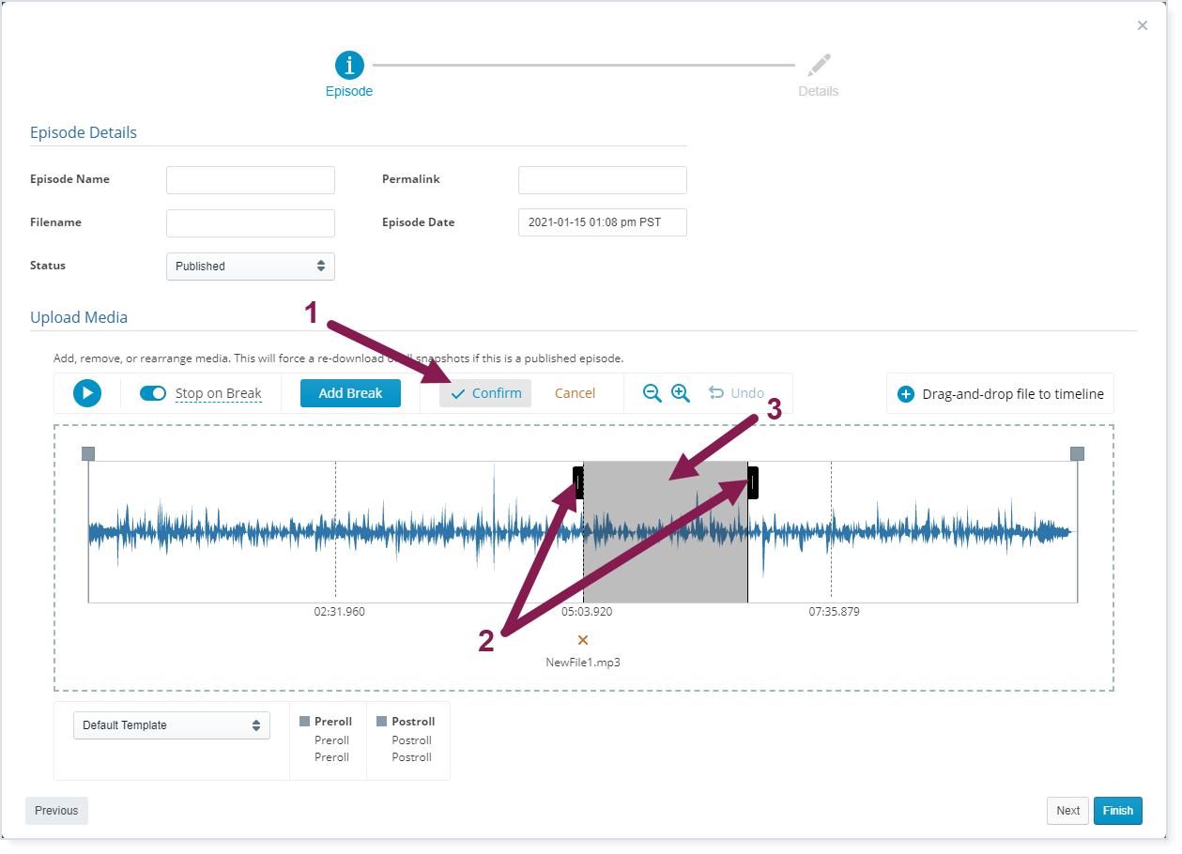
Task: Select the Episode step info icon
Action: [349, 65]
